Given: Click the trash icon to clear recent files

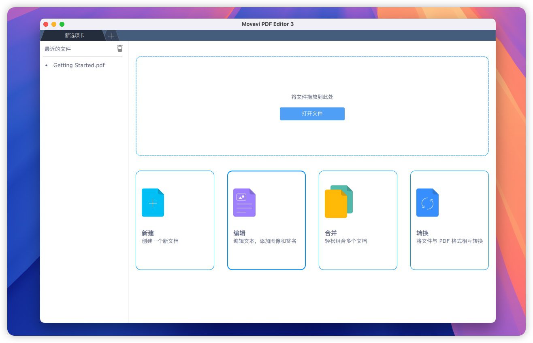Looking at the screenshot, I should [x=119, y=48].
